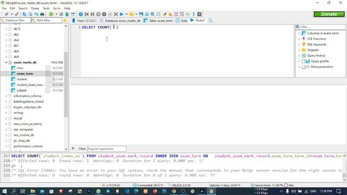The width and height of the screenshot is (347, 195).
Task: Open the Search menu
Action: (23, 8)
